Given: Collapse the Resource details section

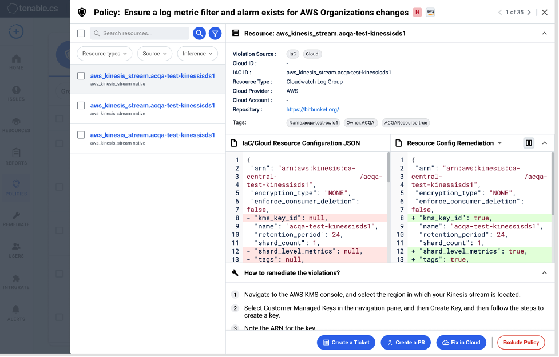Looking at the screenshot, I should click(545, 33).
